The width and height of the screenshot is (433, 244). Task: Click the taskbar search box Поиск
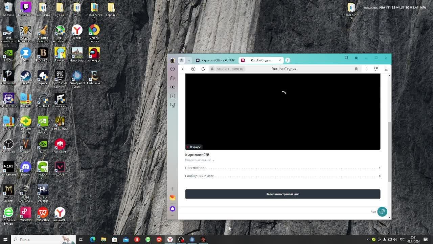pos(43,240)
